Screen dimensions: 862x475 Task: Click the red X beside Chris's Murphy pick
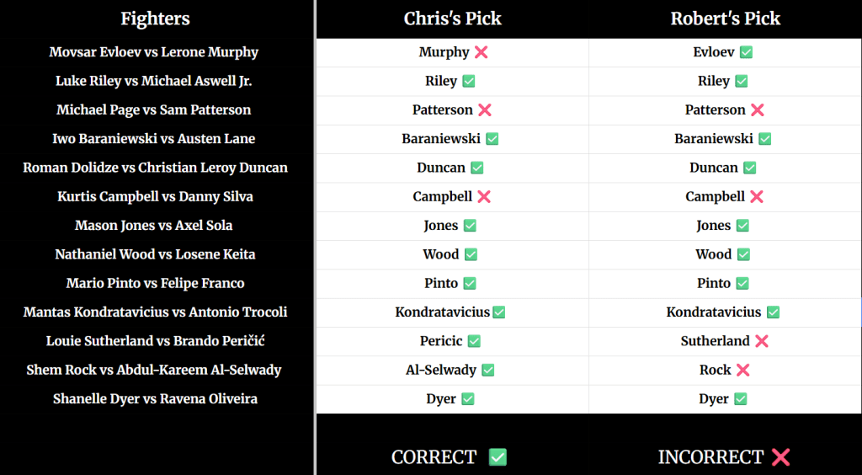pyautogui.click(x=482, y=52)
